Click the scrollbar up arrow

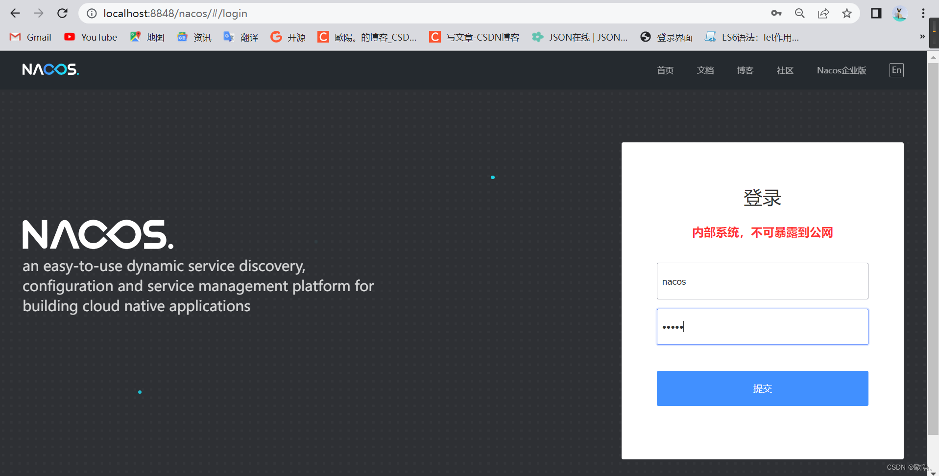pyautogui.click(x=933, y=57)
